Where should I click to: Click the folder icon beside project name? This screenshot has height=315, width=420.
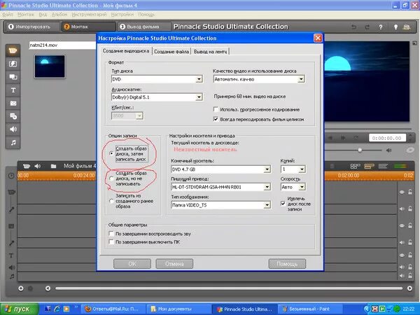click(54, 167)
